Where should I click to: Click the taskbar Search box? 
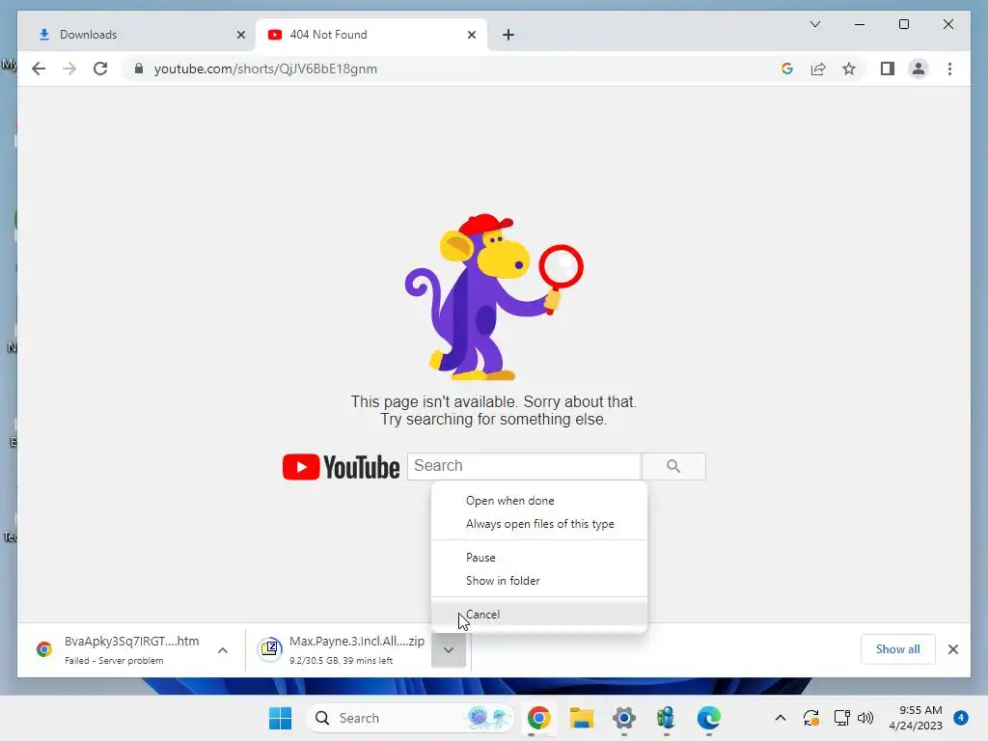pyautogui.click(x=411, y=718)
